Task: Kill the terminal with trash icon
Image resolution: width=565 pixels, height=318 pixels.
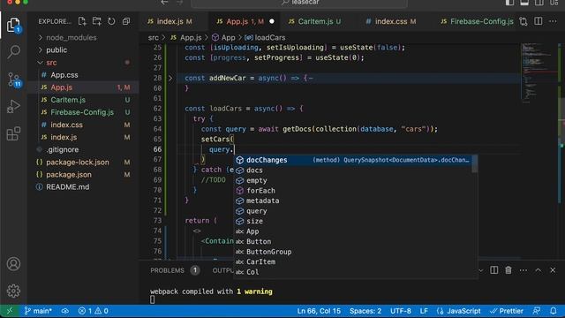Action: pos(508,270)
